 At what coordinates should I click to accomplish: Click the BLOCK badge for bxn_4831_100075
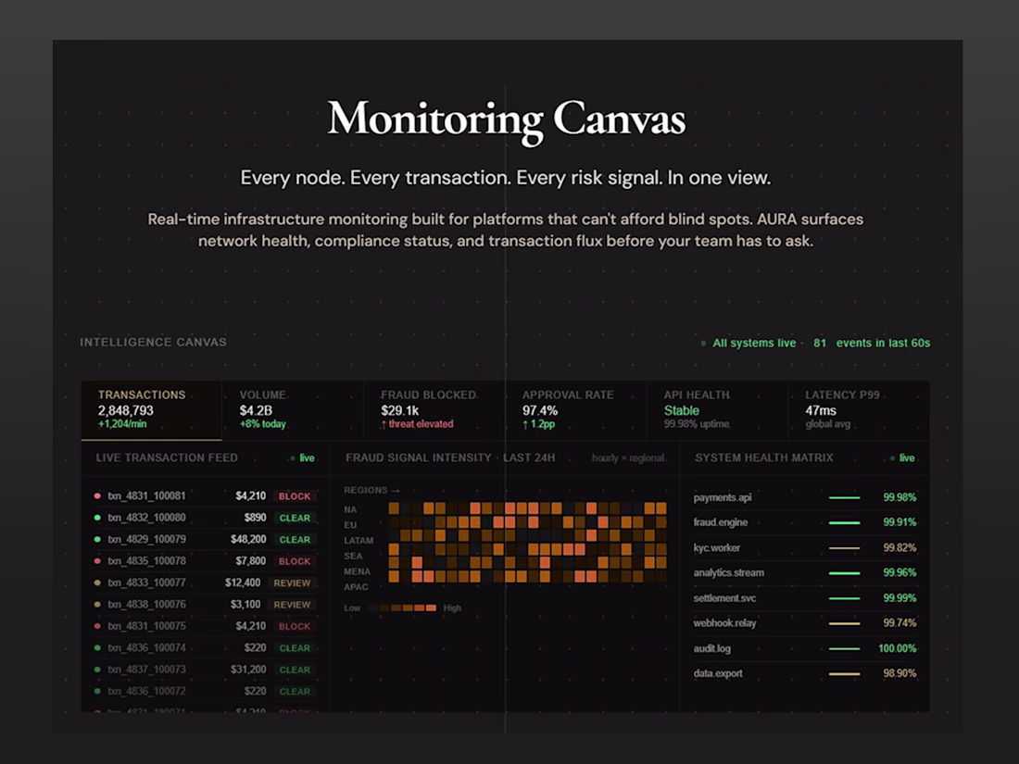pyautogui.click(x=295, y=626)
